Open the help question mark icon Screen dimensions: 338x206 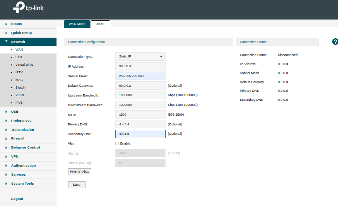point(335,42)
